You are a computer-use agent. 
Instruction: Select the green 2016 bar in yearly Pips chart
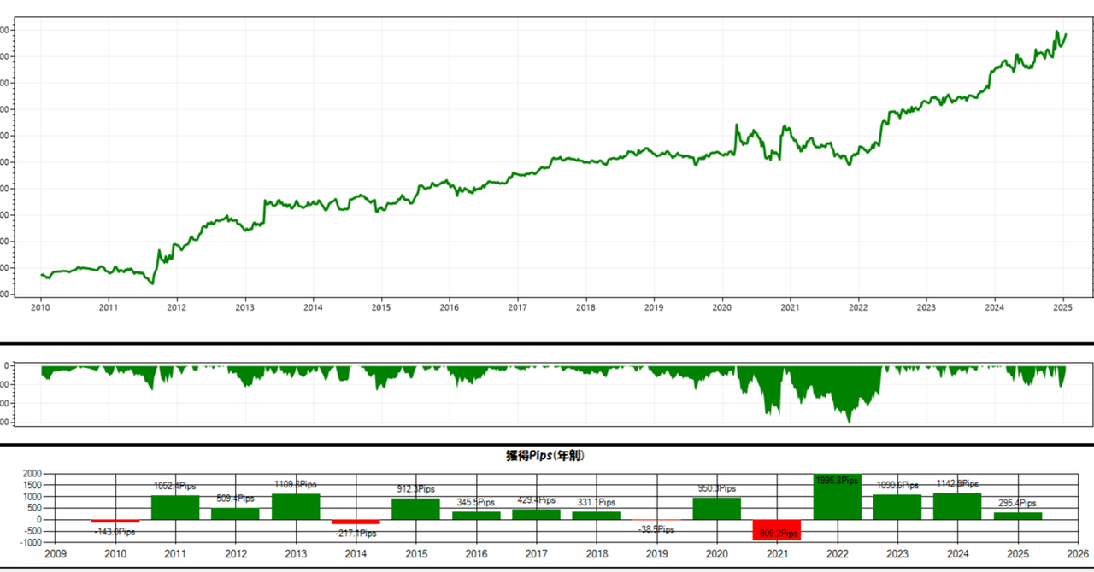click(x=476, y=515)
